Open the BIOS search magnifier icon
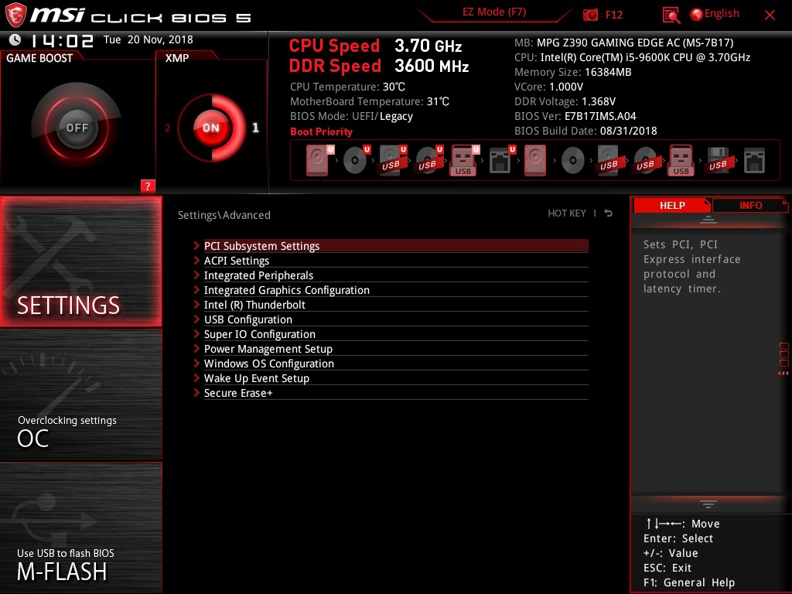This screenshot has width=792, height=594. click(671, 15)
